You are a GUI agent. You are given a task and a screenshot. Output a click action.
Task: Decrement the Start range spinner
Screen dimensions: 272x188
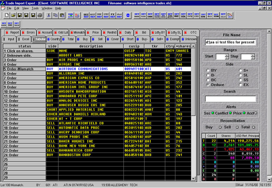click(x=227, y=58)
